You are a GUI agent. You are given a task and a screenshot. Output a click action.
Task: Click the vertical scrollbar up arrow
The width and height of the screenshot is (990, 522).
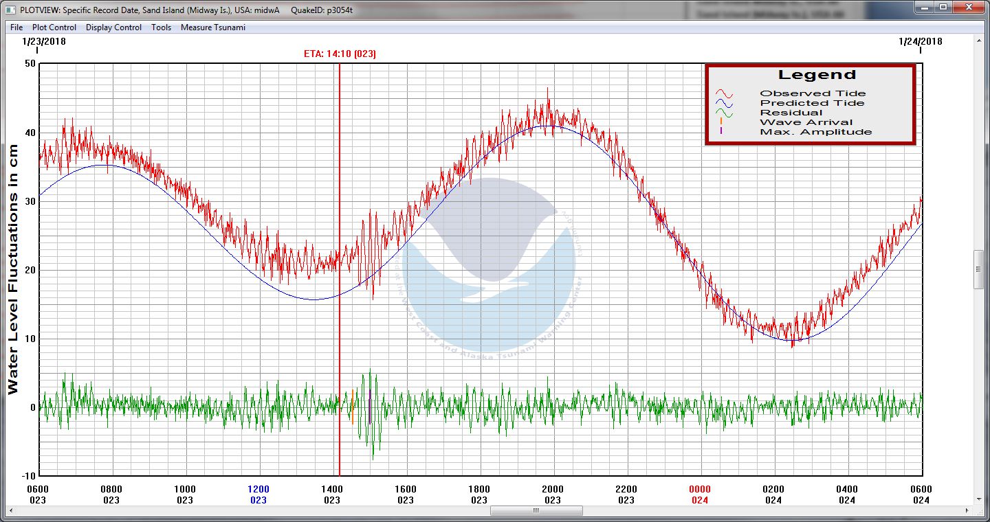click(x=980, y=41)
